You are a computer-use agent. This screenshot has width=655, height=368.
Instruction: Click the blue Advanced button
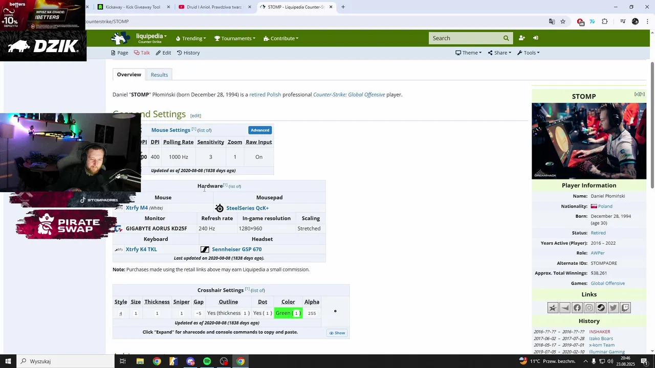[260, 130]
